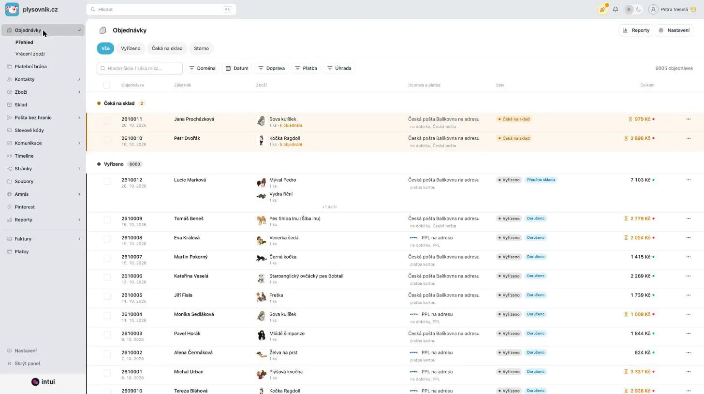The image size is (704, 394).
Task: Open the rocket icon in top bar
Action: [x=602, y=9]
